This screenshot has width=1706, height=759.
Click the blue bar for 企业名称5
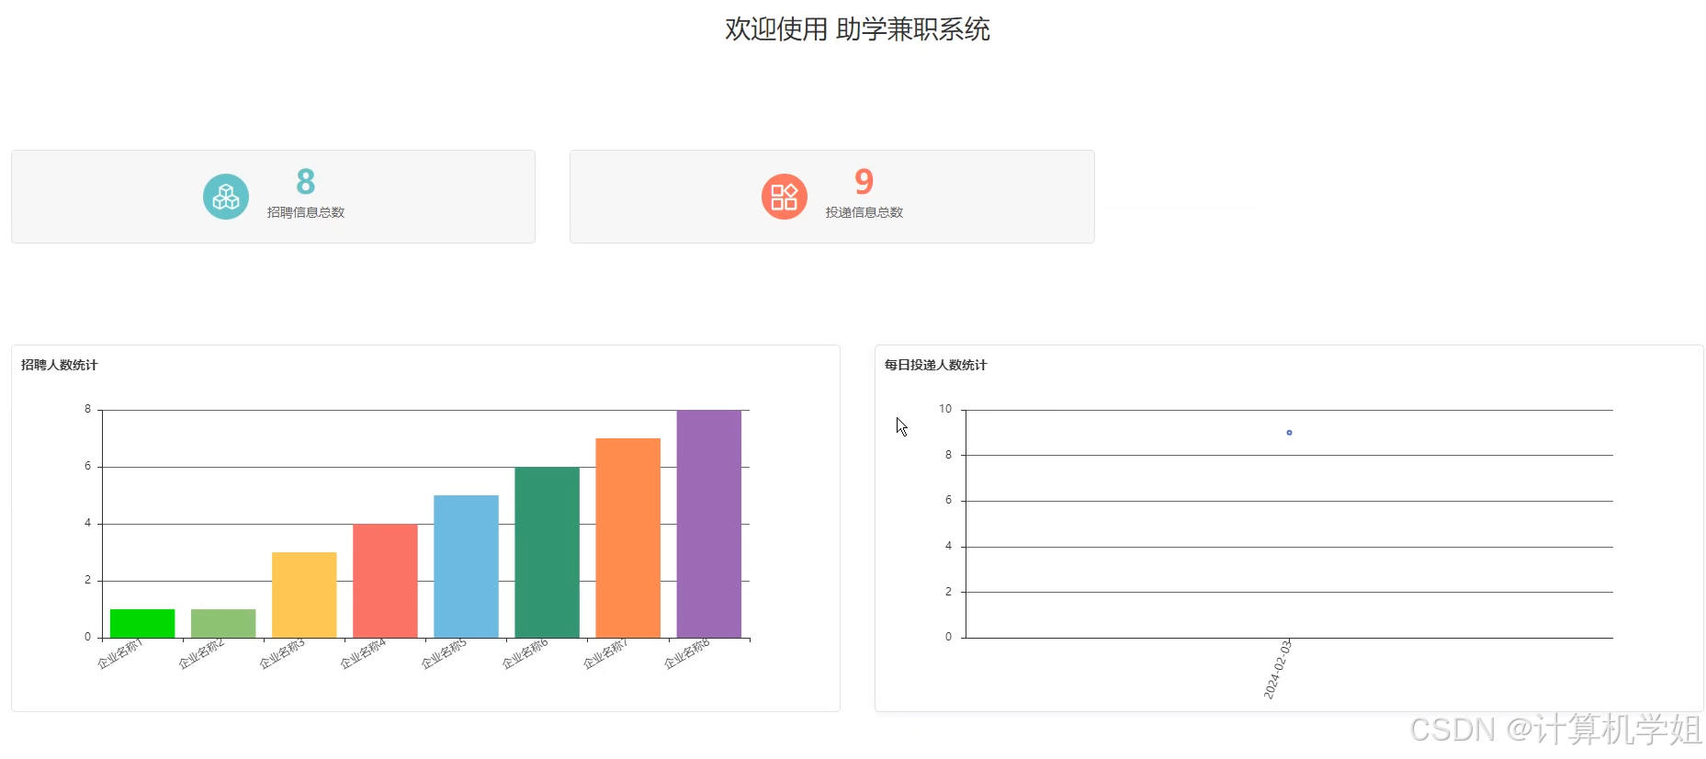pos(466,566)
